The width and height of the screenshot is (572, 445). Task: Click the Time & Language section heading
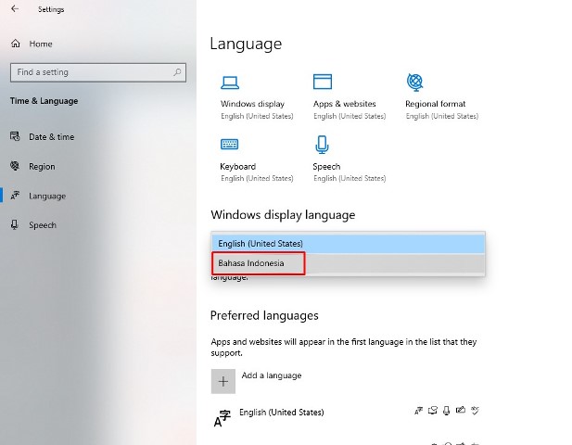tap(44, 101)
